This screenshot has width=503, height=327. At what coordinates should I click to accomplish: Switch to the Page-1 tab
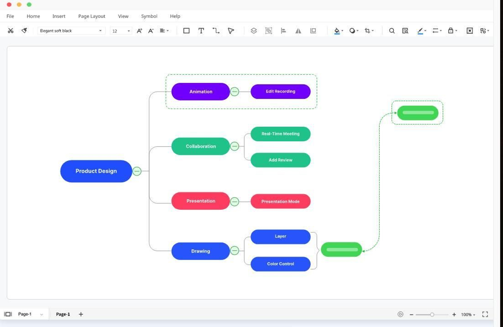63,314
